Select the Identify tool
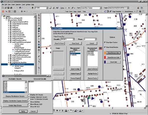 [39, 45]
